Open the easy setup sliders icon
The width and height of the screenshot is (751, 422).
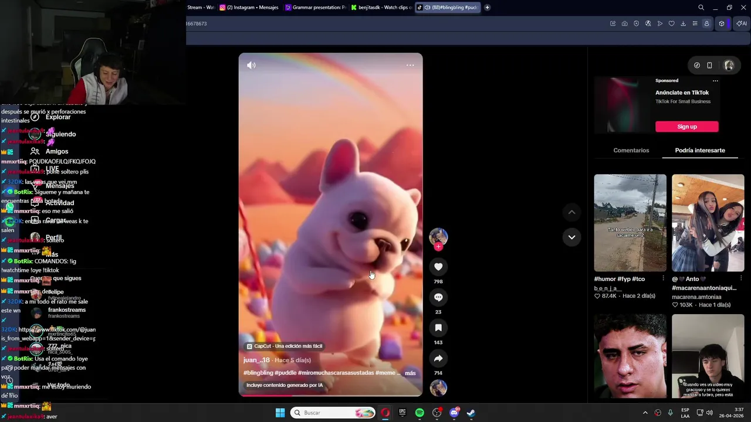tap(695, 23)
